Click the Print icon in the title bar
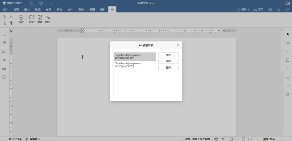 (41, 3)
